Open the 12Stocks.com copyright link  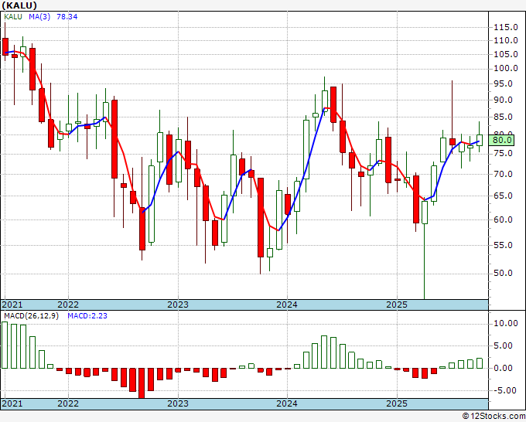(x=494, y=417)
